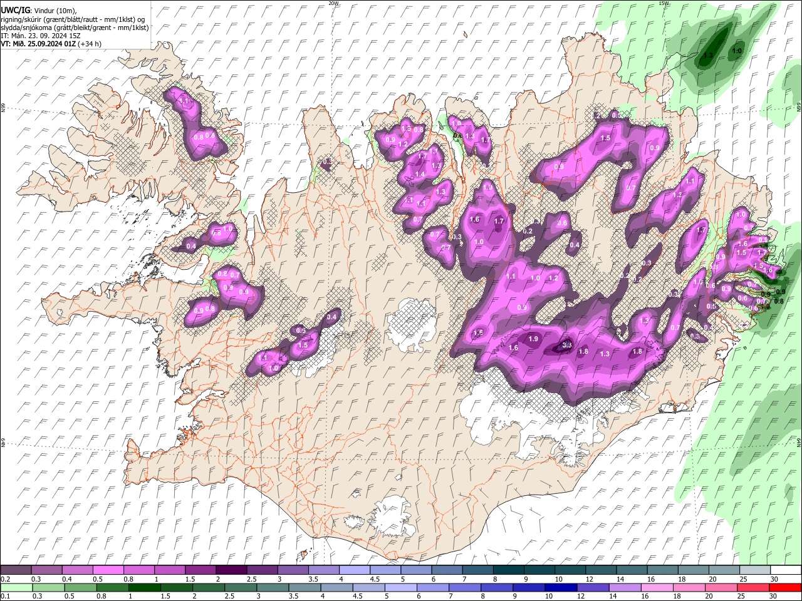Select the 25 red-pink swatch in lower scale
The width and height of the screenshot is (802, 601).
click(753, 587)
